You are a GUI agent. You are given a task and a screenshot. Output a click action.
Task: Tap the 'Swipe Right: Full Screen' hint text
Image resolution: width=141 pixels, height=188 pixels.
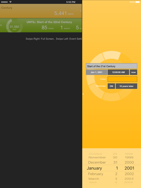[40, 39]
